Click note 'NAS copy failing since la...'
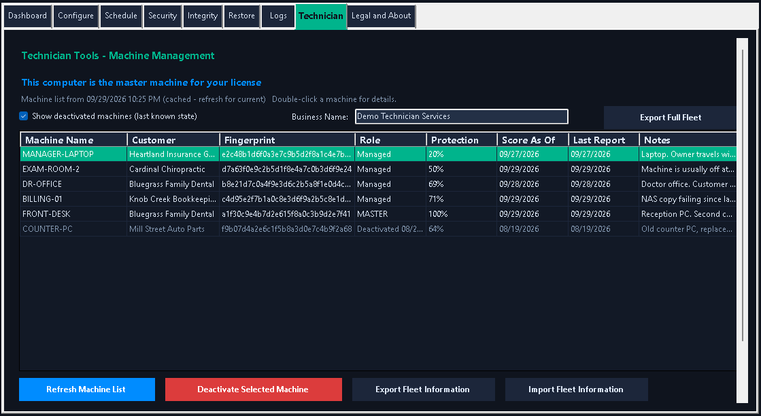 688,198
